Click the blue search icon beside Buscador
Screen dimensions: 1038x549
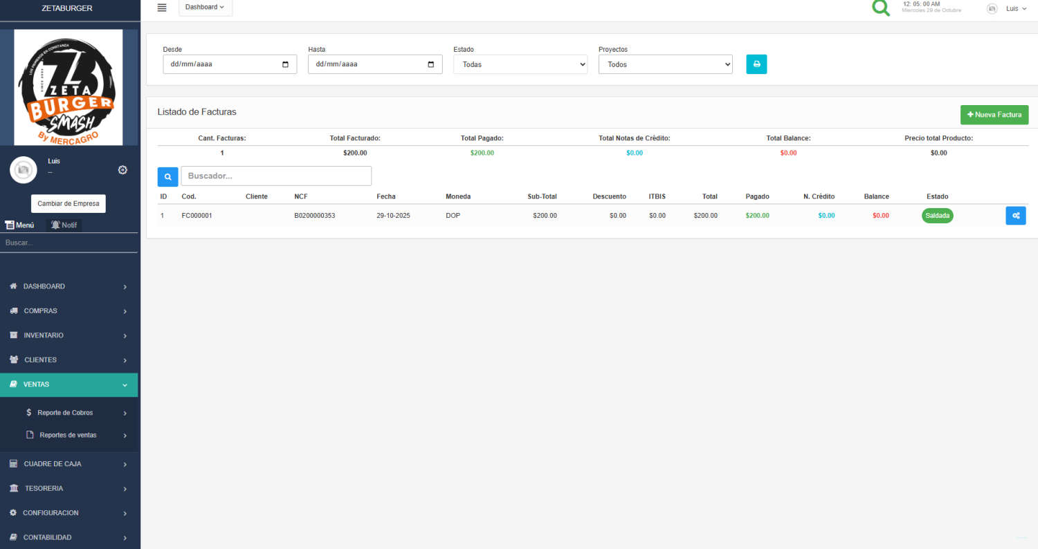point(167,177)
